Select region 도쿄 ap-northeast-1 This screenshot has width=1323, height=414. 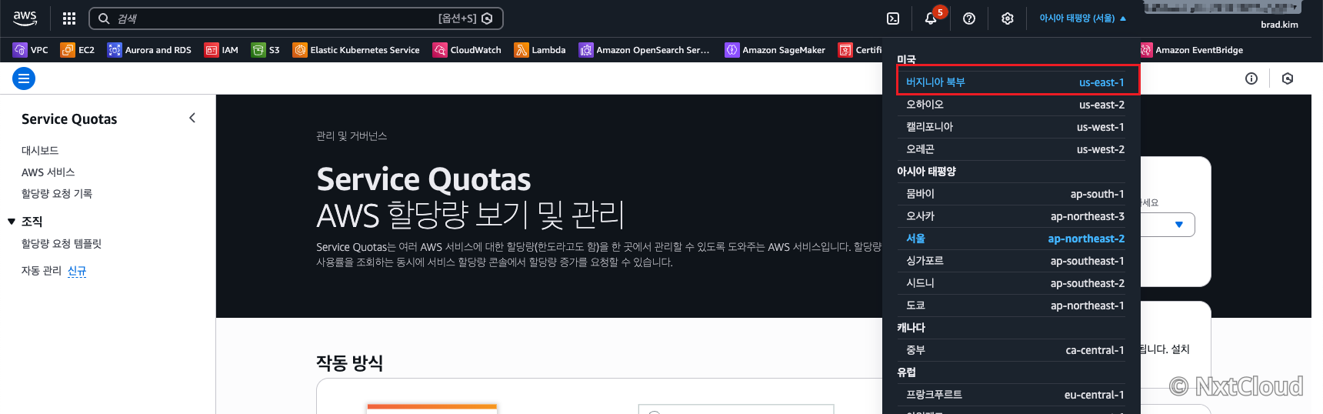click(1015, 305)
